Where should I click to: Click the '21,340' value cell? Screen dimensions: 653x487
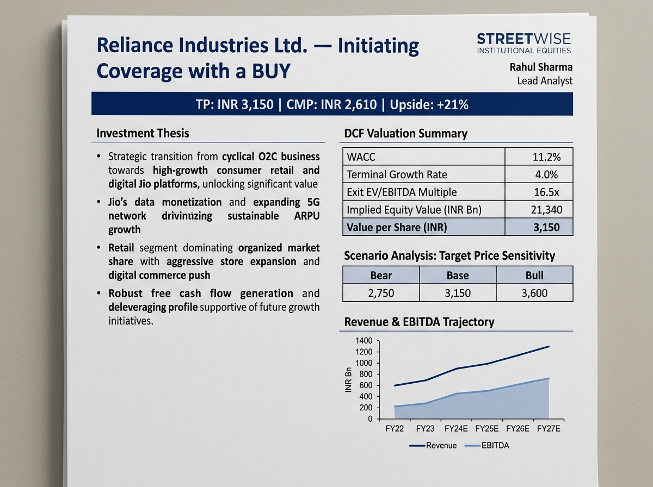coord(539,209)
